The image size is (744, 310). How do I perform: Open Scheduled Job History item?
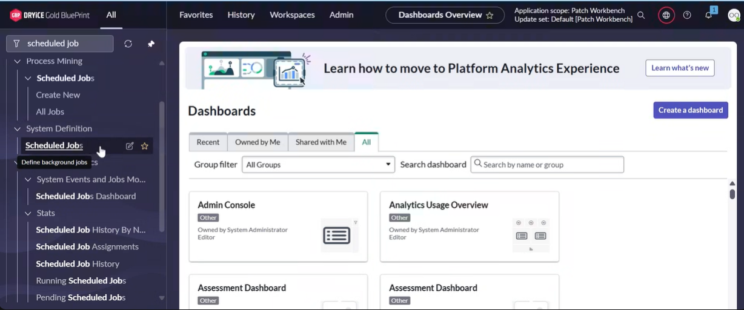tap(78, 264)
